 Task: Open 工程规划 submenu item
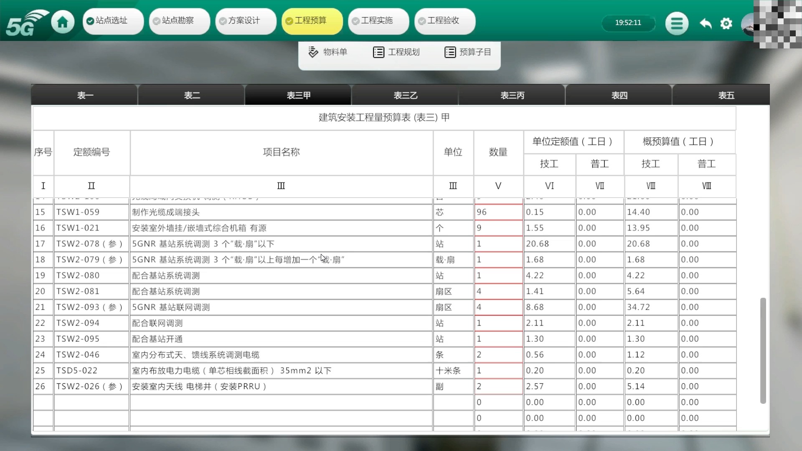pyautogui.click(x=396, y=52)
